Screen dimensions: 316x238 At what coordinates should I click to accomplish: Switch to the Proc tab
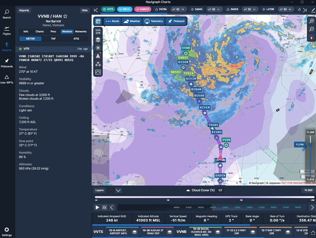pos(53,32)
